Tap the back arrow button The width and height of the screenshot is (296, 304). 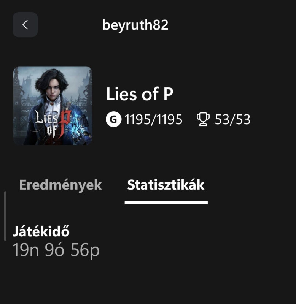point(25,25)
